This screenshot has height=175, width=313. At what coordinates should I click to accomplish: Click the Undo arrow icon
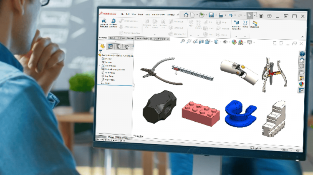230,15
